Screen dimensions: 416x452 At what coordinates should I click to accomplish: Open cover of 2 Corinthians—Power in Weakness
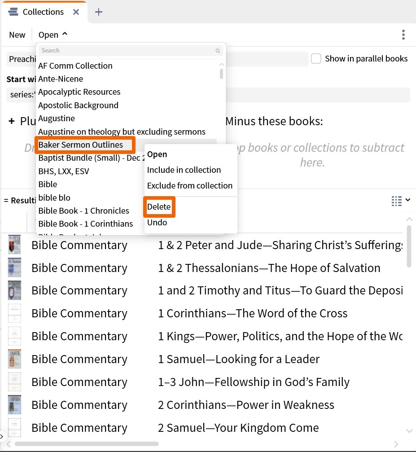pyautogui.click(x=14, y=404)
